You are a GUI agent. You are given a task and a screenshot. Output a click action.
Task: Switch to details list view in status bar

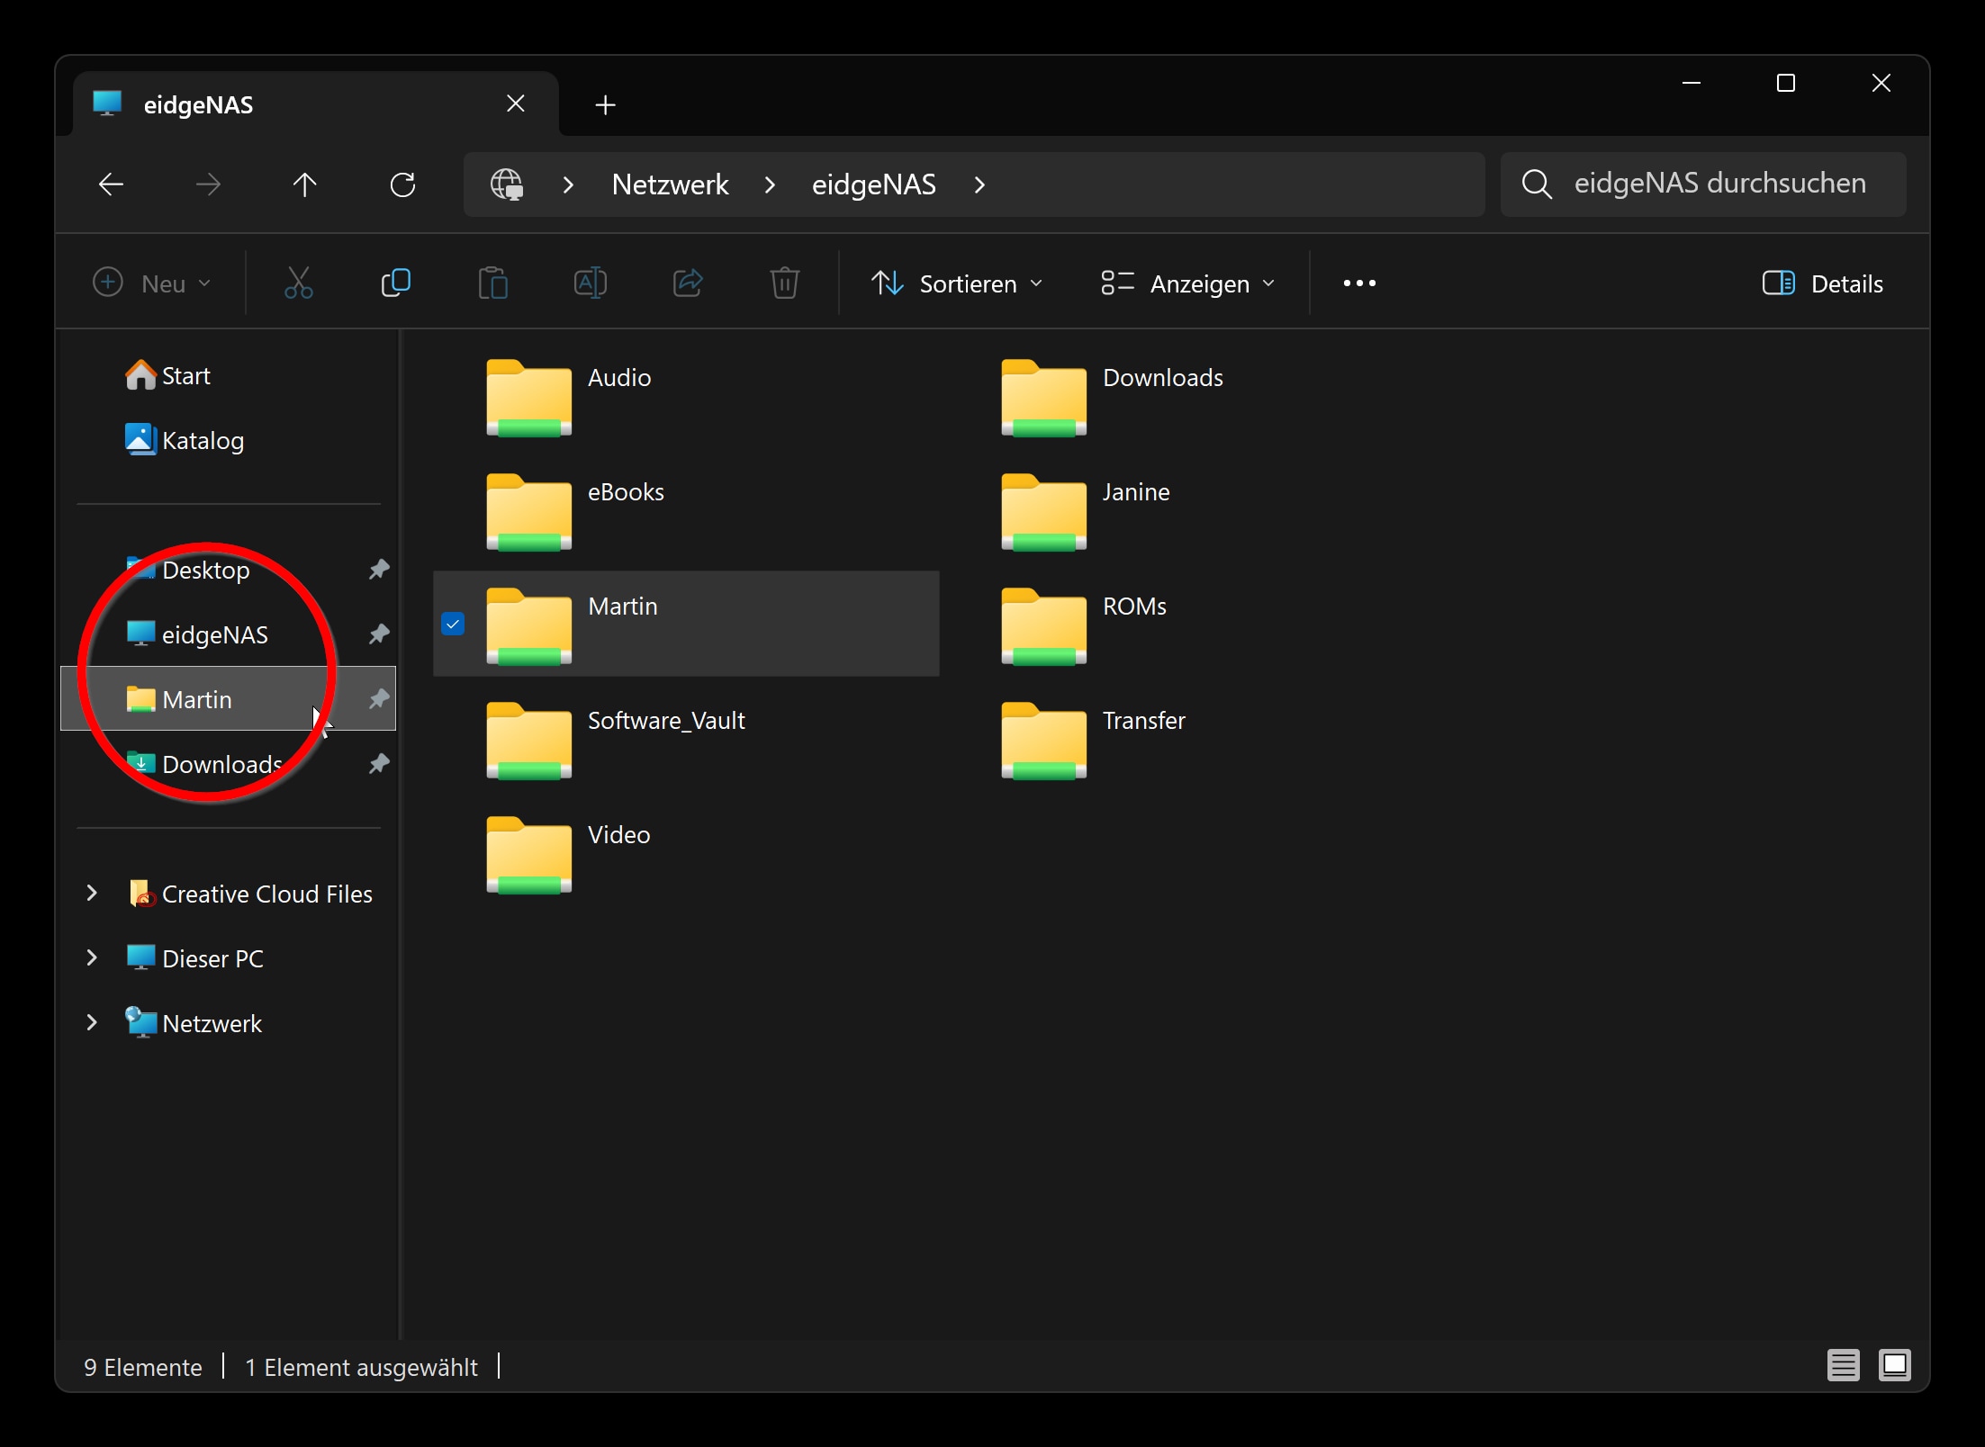pos(1842,1365)
